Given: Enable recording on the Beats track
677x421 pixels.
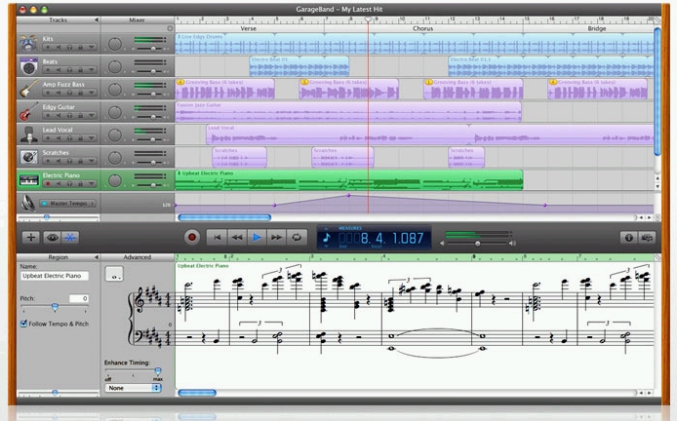Looking at the screenshot, I should point(48,70).
